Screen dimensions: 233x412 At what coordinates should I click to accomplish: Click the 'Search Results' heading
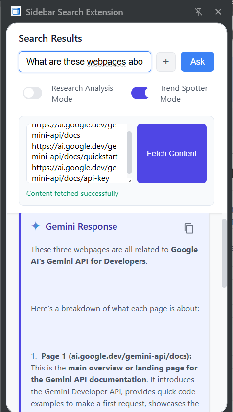(x=50, y=38)
